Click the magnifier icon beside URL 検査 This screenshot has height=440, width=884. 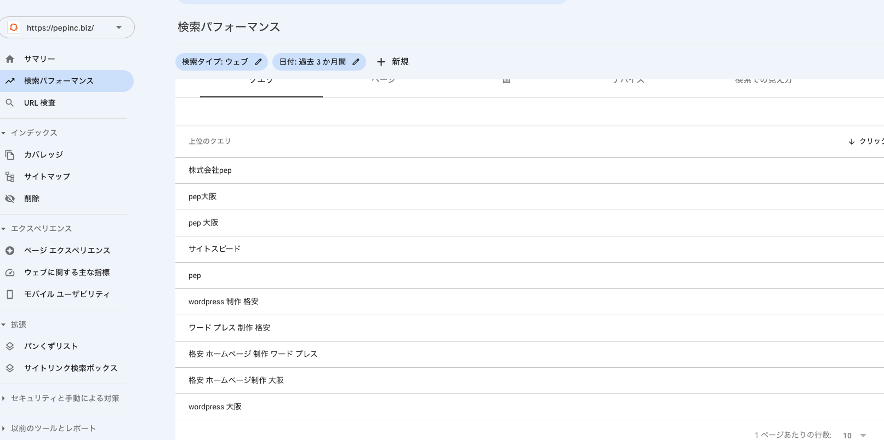pyautogui.click(x=10, y=103)
